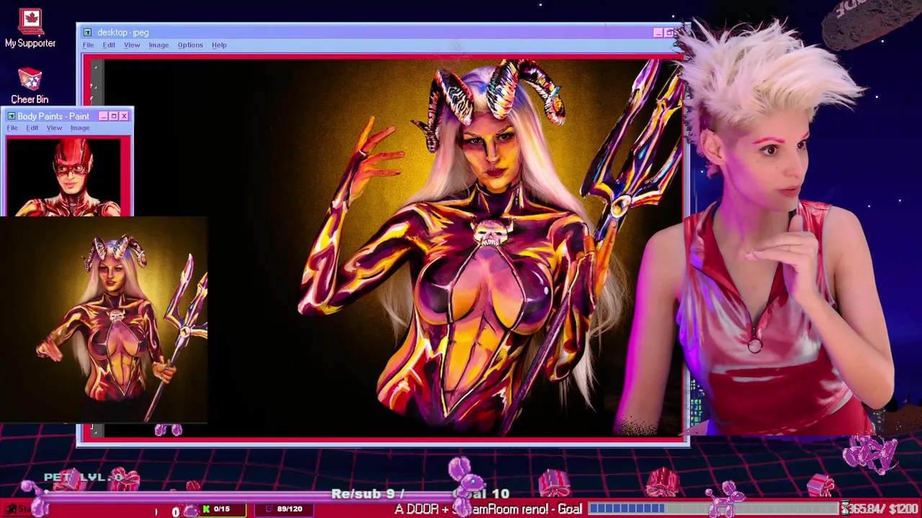Viewport: 922px width, 518px height.
Task: Open Edit menu in Body Paints window
Action: (32, 128)
